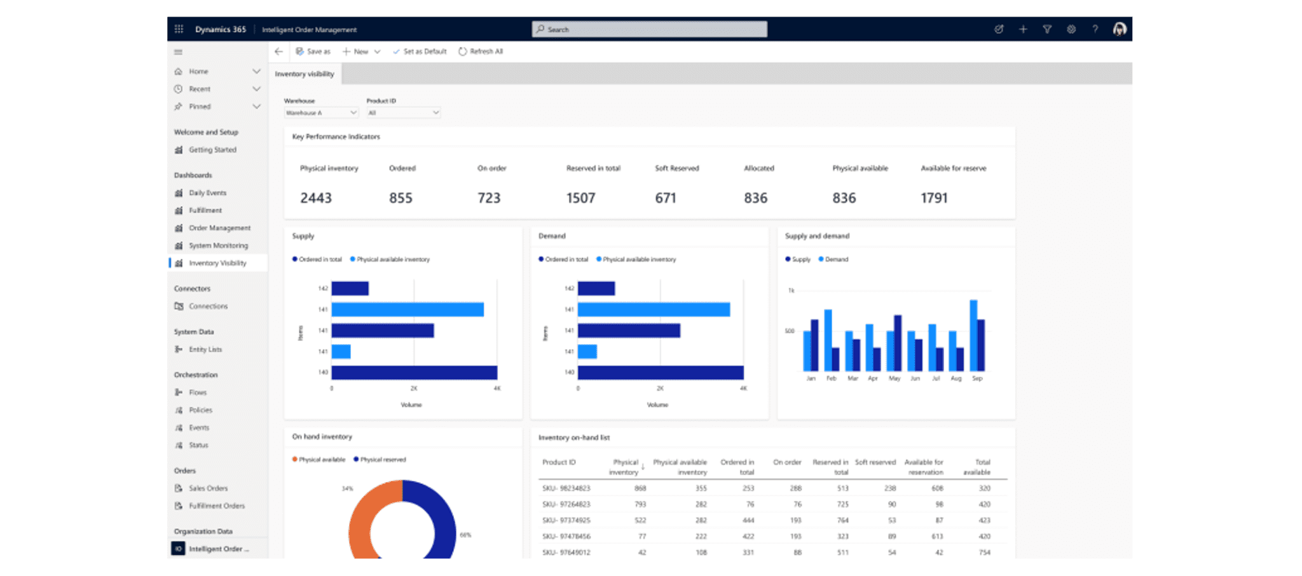Viewport: 1302px width, 576px height.
Task: Click into the Search field
Action: pos(649,29)
